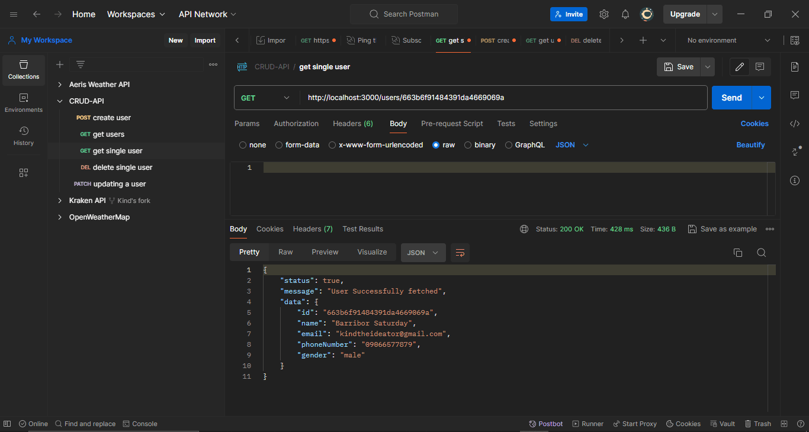The height and width of the screenshot is (432, 809).
Task: Expand the Aeris Weather API collection
Action: tap(60, 85)
